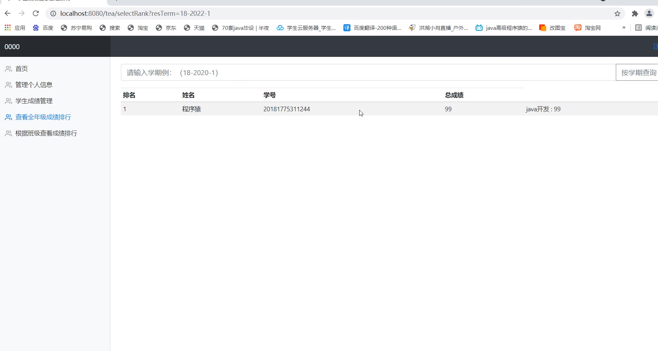Screen dimensions: 658x351
Task: Open the 洪湖小肖直播 bookmark
Action: coord(438,28)
